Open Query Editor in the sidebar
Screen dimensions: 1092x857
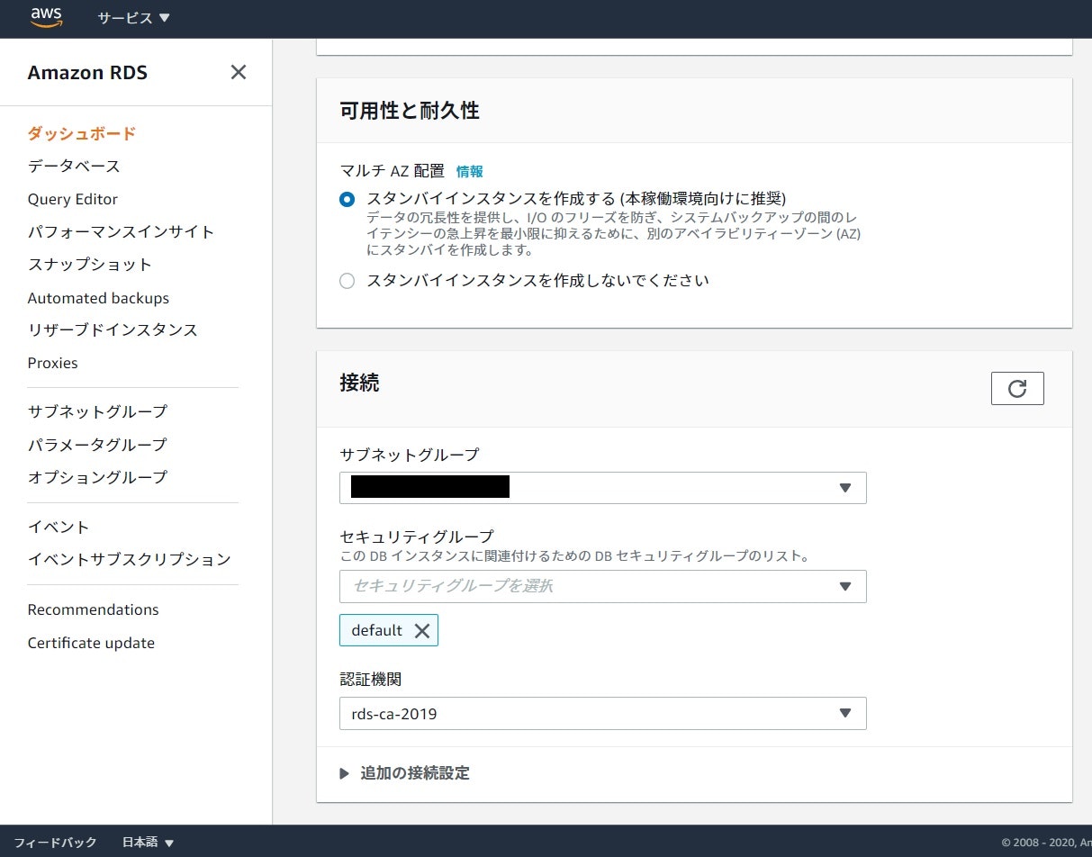73,200
